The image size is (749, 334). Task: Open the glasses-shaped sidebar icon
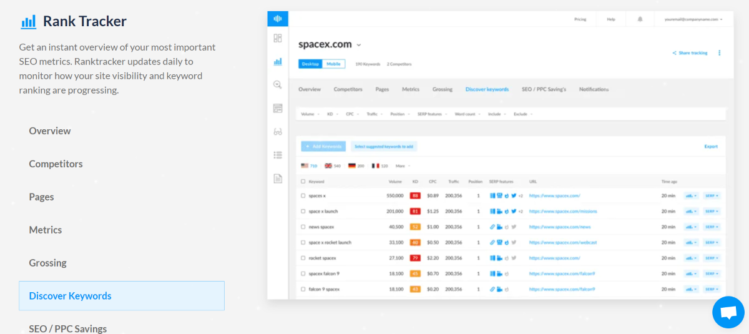click(x=278, y=132)
